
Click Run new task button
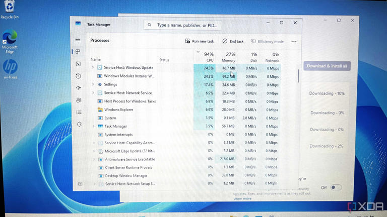[200, 41]
